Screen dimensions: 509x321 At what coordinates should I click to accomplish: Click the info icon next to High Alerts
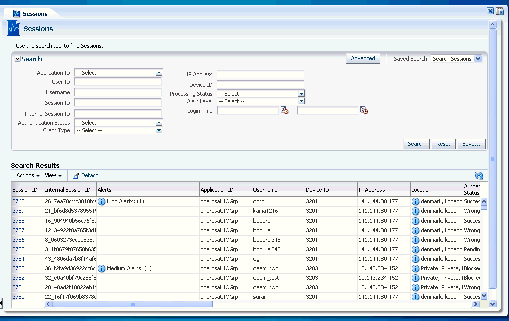click(100, 201)
